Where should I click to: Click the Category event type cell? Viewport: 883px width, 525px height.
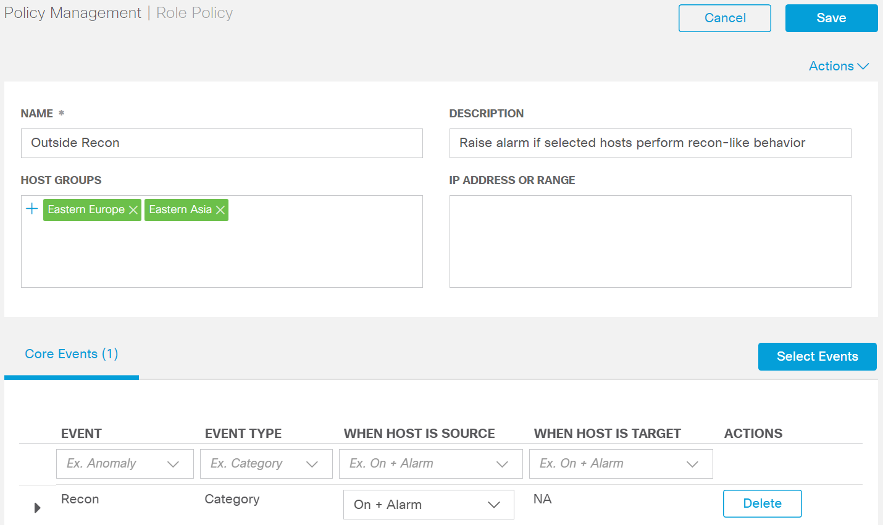pos(232,499)
